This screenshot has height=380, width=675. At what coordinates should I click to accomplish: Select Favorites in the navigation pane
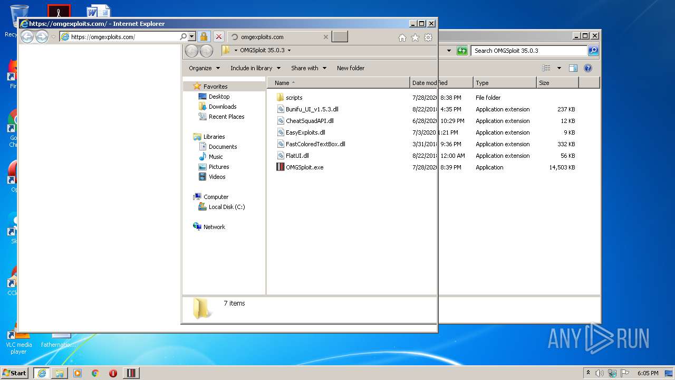[x=215, y=87]
